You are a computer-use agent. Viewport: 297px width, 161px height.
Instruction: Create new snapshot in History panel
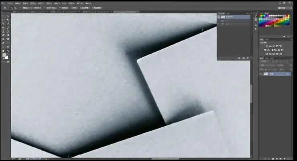tap(244, 58)
